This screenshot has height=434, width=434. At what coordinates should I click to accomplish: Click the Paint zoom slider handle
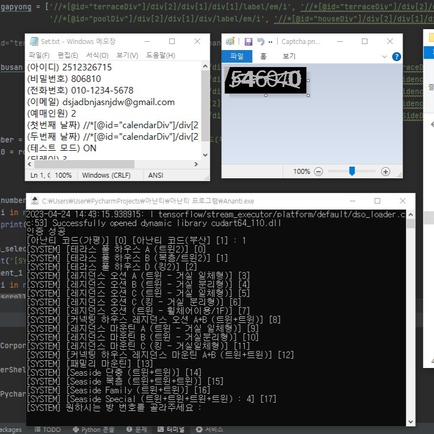coord(352,171)
